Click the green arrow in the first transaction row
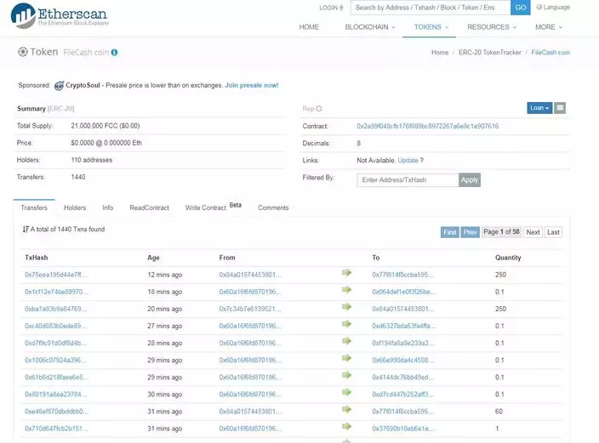599x443 pixels. [346, 274]
